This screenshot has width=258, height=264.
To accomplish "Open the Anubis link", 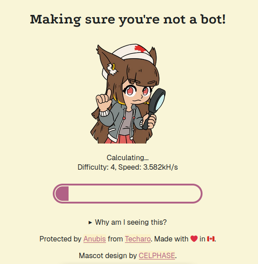I will tap(95, 239).
